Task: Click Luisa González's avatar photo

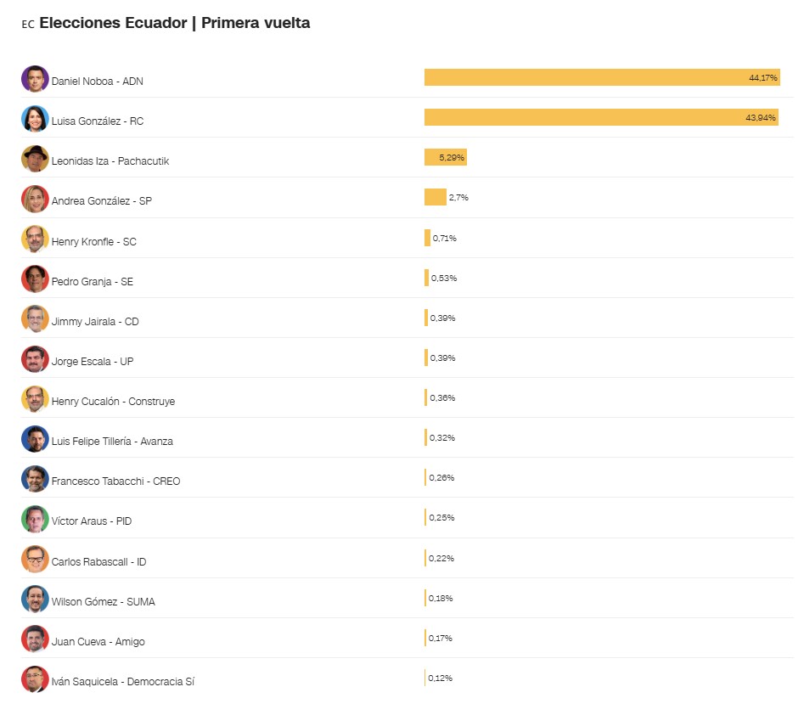Action: tap(35, 119)
